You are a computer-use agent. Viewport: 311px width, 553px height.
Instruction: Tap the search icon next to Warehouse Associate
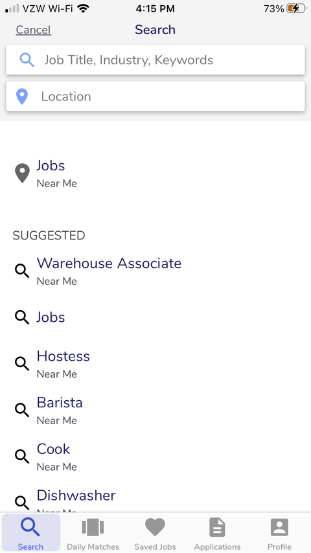pyautogui.click(x=22, y=271)
